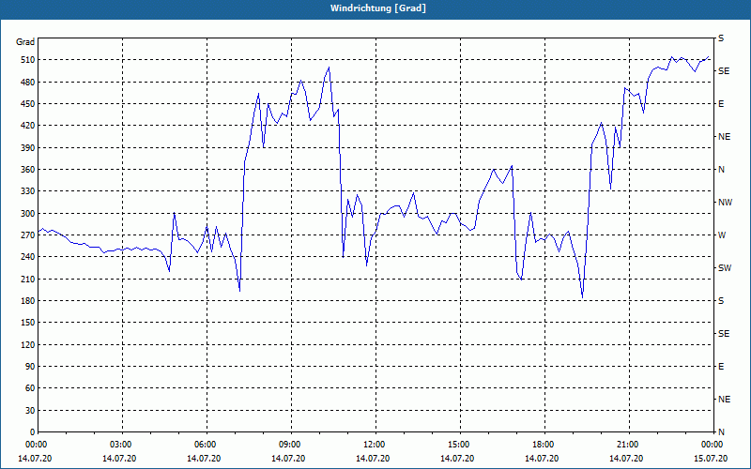This screenshot has width=751, height=469.
Task: Click the 03:00 time axis label
Action: tap(123, 444)
